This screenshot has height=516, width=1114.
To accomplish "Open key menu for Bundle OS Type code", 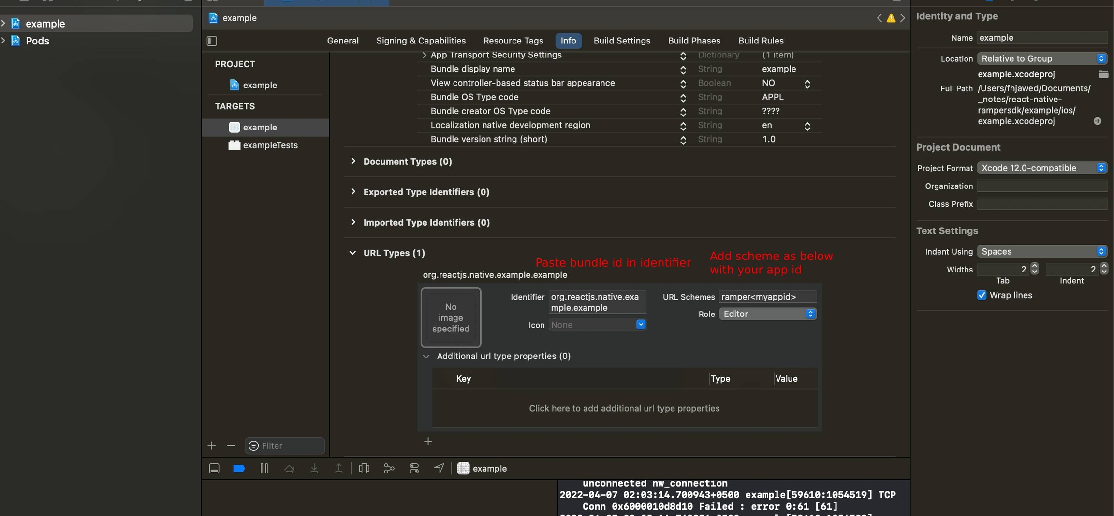I will point(683,98).
